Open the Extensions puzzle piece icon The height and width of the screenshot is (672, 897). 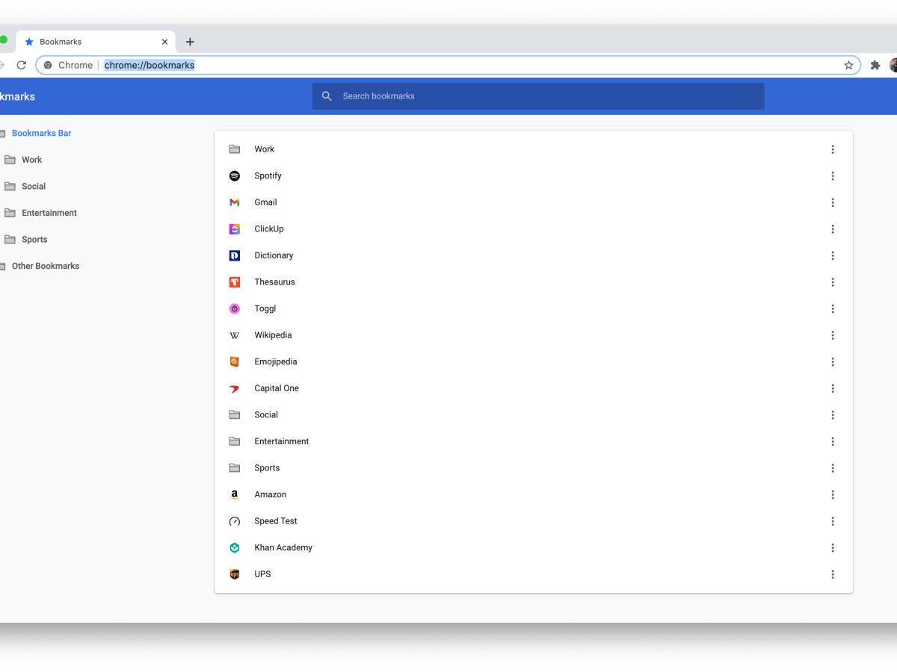point(875,65)
